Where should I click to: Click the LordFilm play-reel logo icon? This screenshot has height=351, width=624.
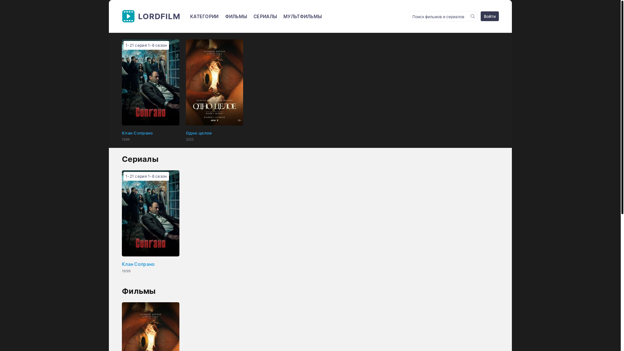(x=128, y=16)
